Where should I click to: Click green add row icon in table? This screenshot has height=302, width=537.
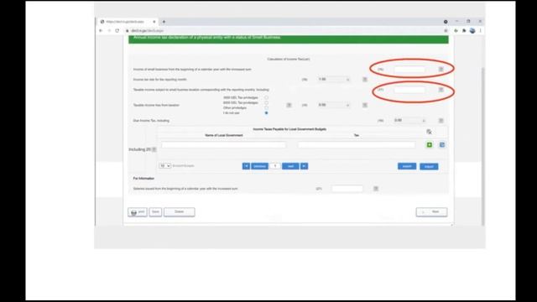click(x=429, y=145)
